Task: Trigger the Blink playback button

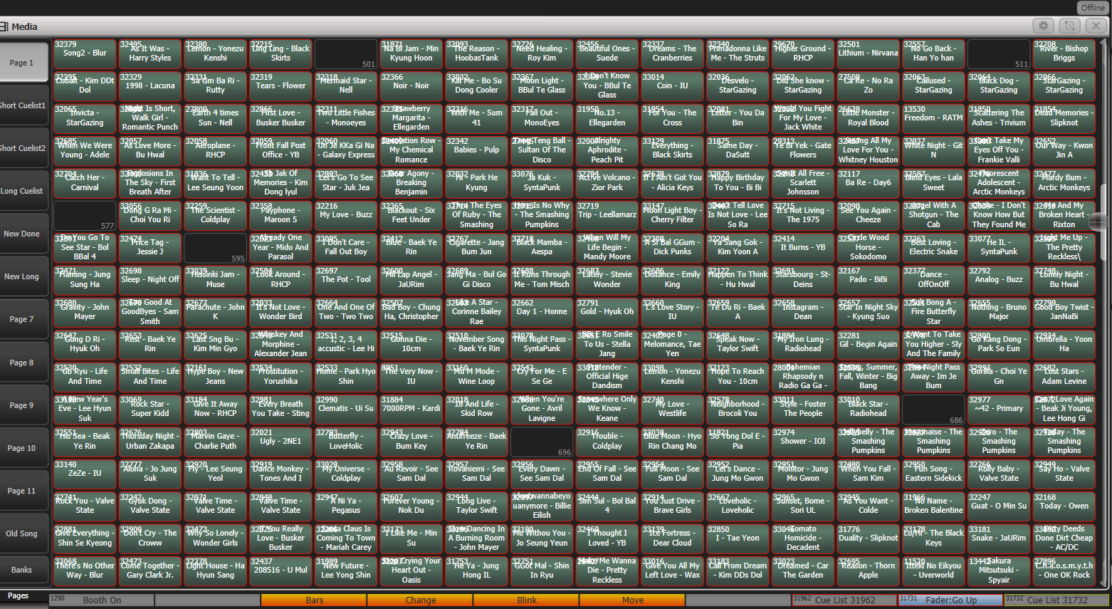Action: [526, 600]
